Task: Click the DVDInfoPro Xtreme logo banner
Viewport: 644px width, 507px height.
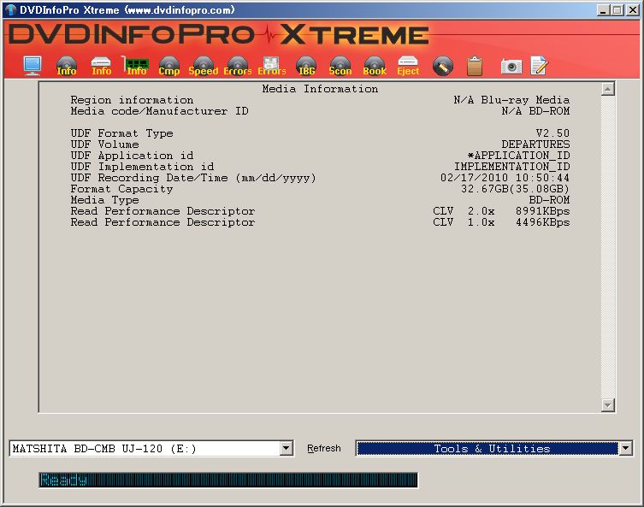Action: [218, 34]
